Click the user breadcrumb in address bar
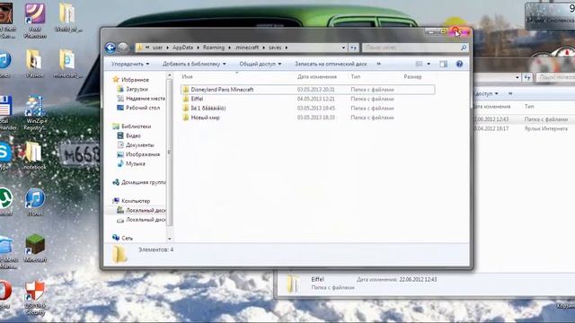 pyautogui.click(x=157, y=48)
